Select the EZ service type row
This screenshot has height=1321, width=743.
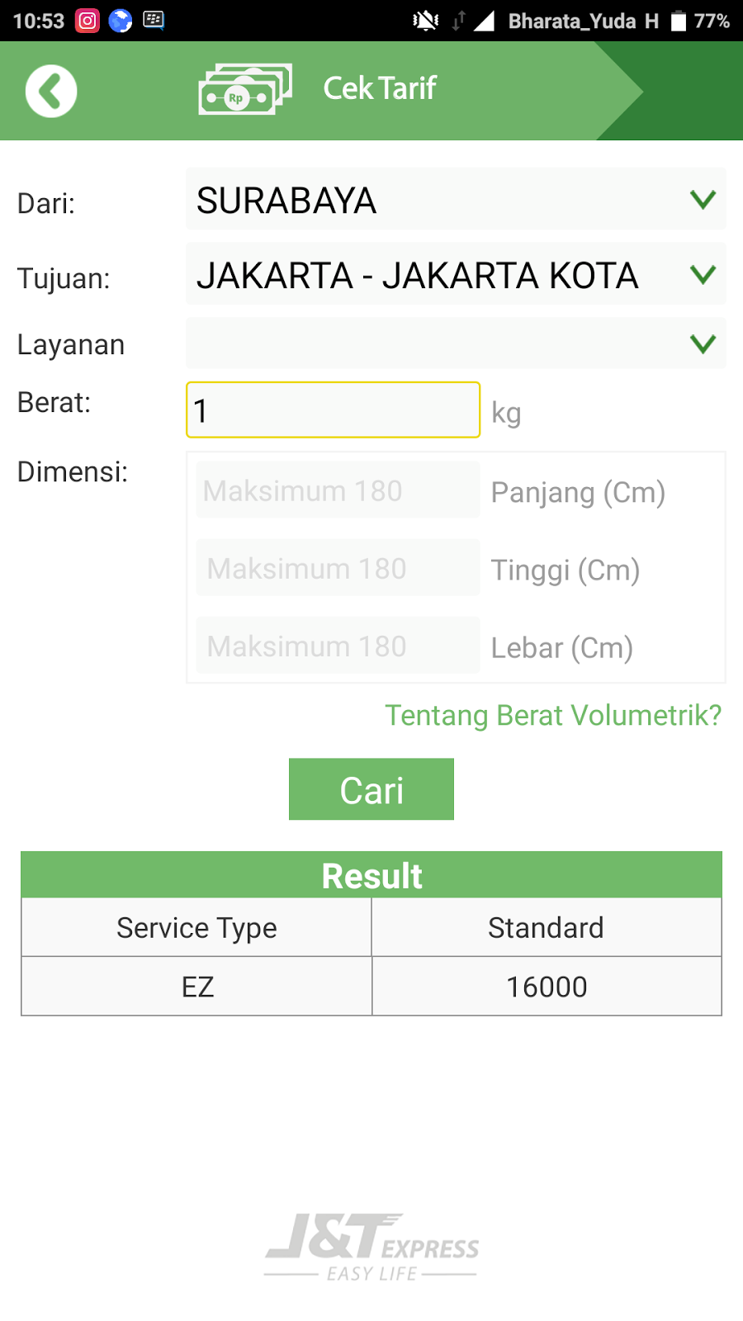pos(371,987)
